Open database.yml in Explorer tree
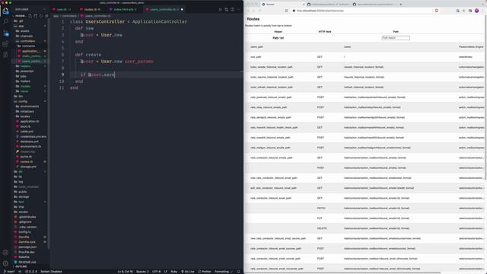 click(30, 142)
